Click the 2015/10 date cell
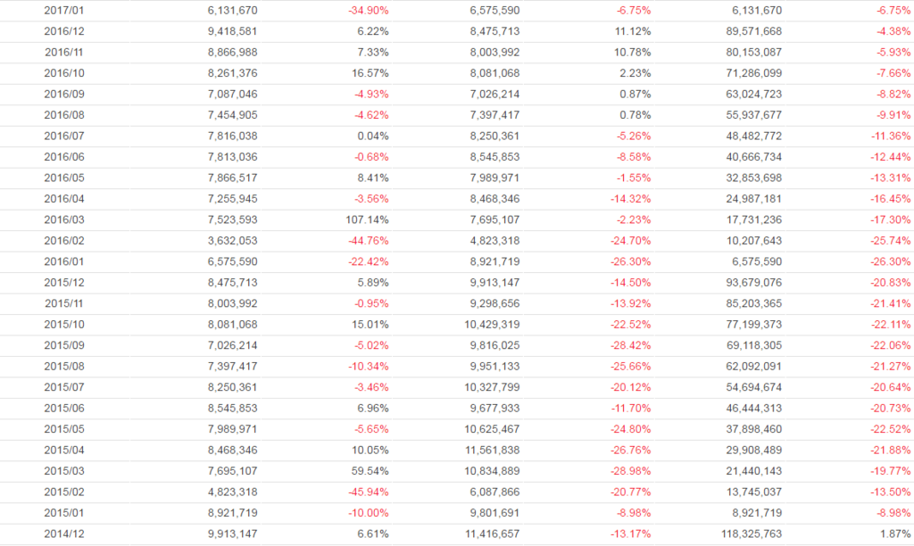The image size is (914, 546). tap(62, 324)
